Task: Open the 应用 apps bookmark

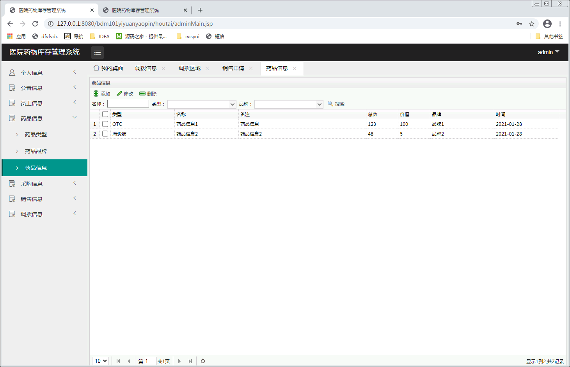Action: (16, 36)
